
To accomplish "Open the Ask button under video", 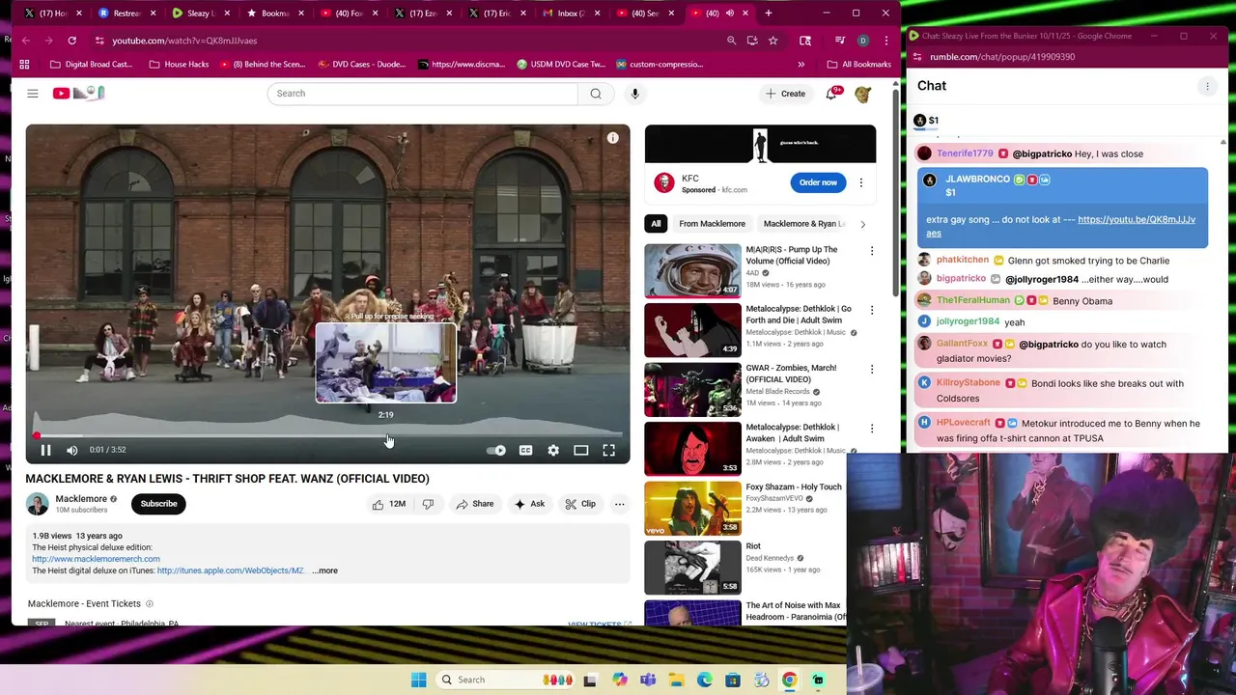I will (529, 504).
